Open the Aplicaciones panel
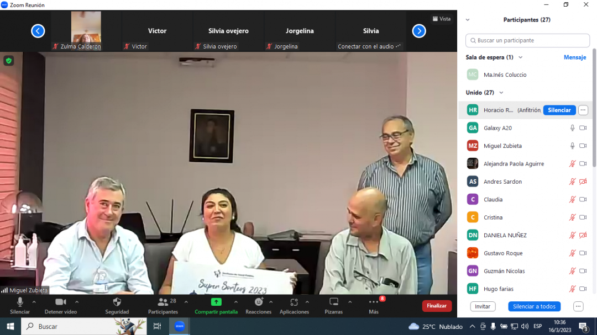Image resolution: width=597 pixels, height=335 pixels. click(x=294, y=302)
